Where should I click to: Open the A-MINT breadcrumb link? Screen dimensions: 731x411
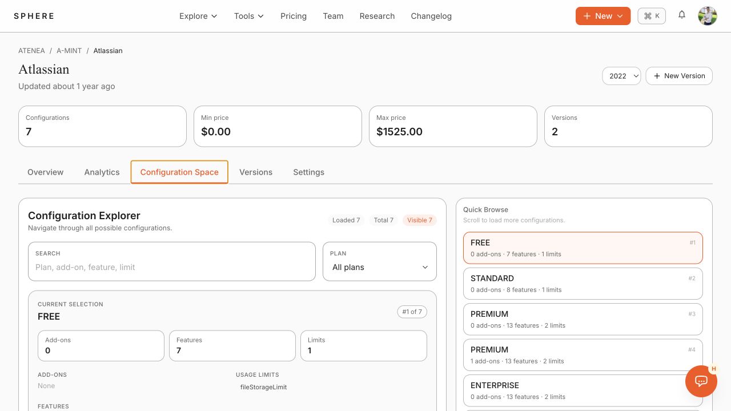(69, 51)
